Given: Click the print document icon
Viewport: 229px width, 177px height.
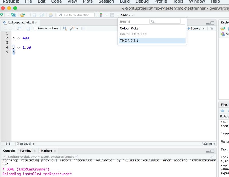Looking at the screenshot, I should [x=51, y=15].
